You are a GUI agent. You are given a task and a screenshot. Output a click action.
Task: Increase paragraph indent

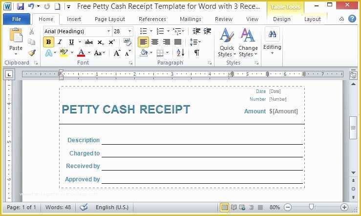pyautogui.click(x=207, y=31)
